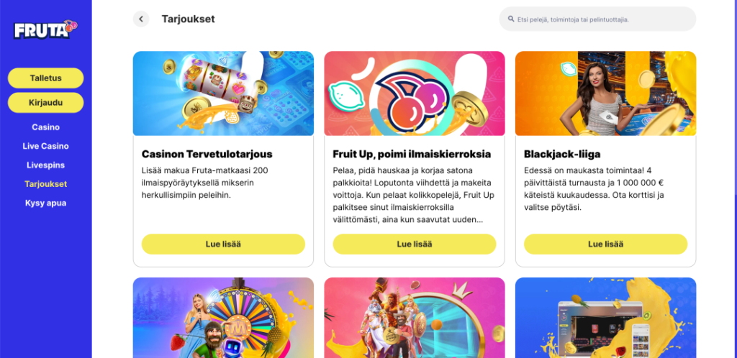Click Lue lisää under Fruit Up offer

pyautogui.click(x=415, y=244)
